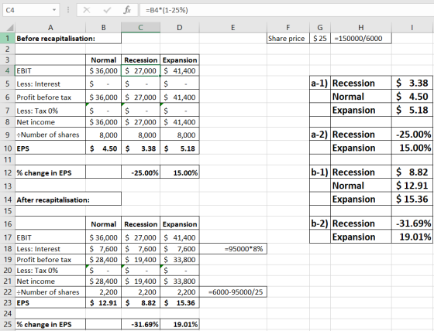This screenshot has height=331, width=434.
Task: Click 'Less: Interest' label in row 5
Action: pos(38,84)
